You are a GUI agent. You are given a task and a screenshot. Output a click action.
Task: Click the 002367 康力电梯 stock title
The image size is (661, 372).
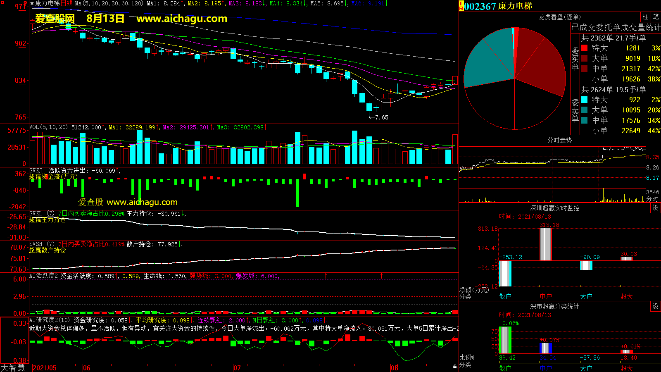(498, 6)
